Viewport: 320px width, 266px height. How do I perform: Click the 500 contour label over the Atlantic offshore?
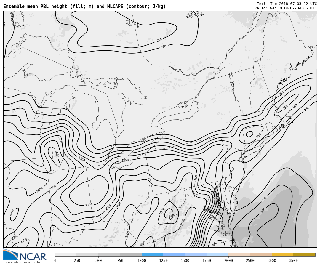tap(263, 210)
